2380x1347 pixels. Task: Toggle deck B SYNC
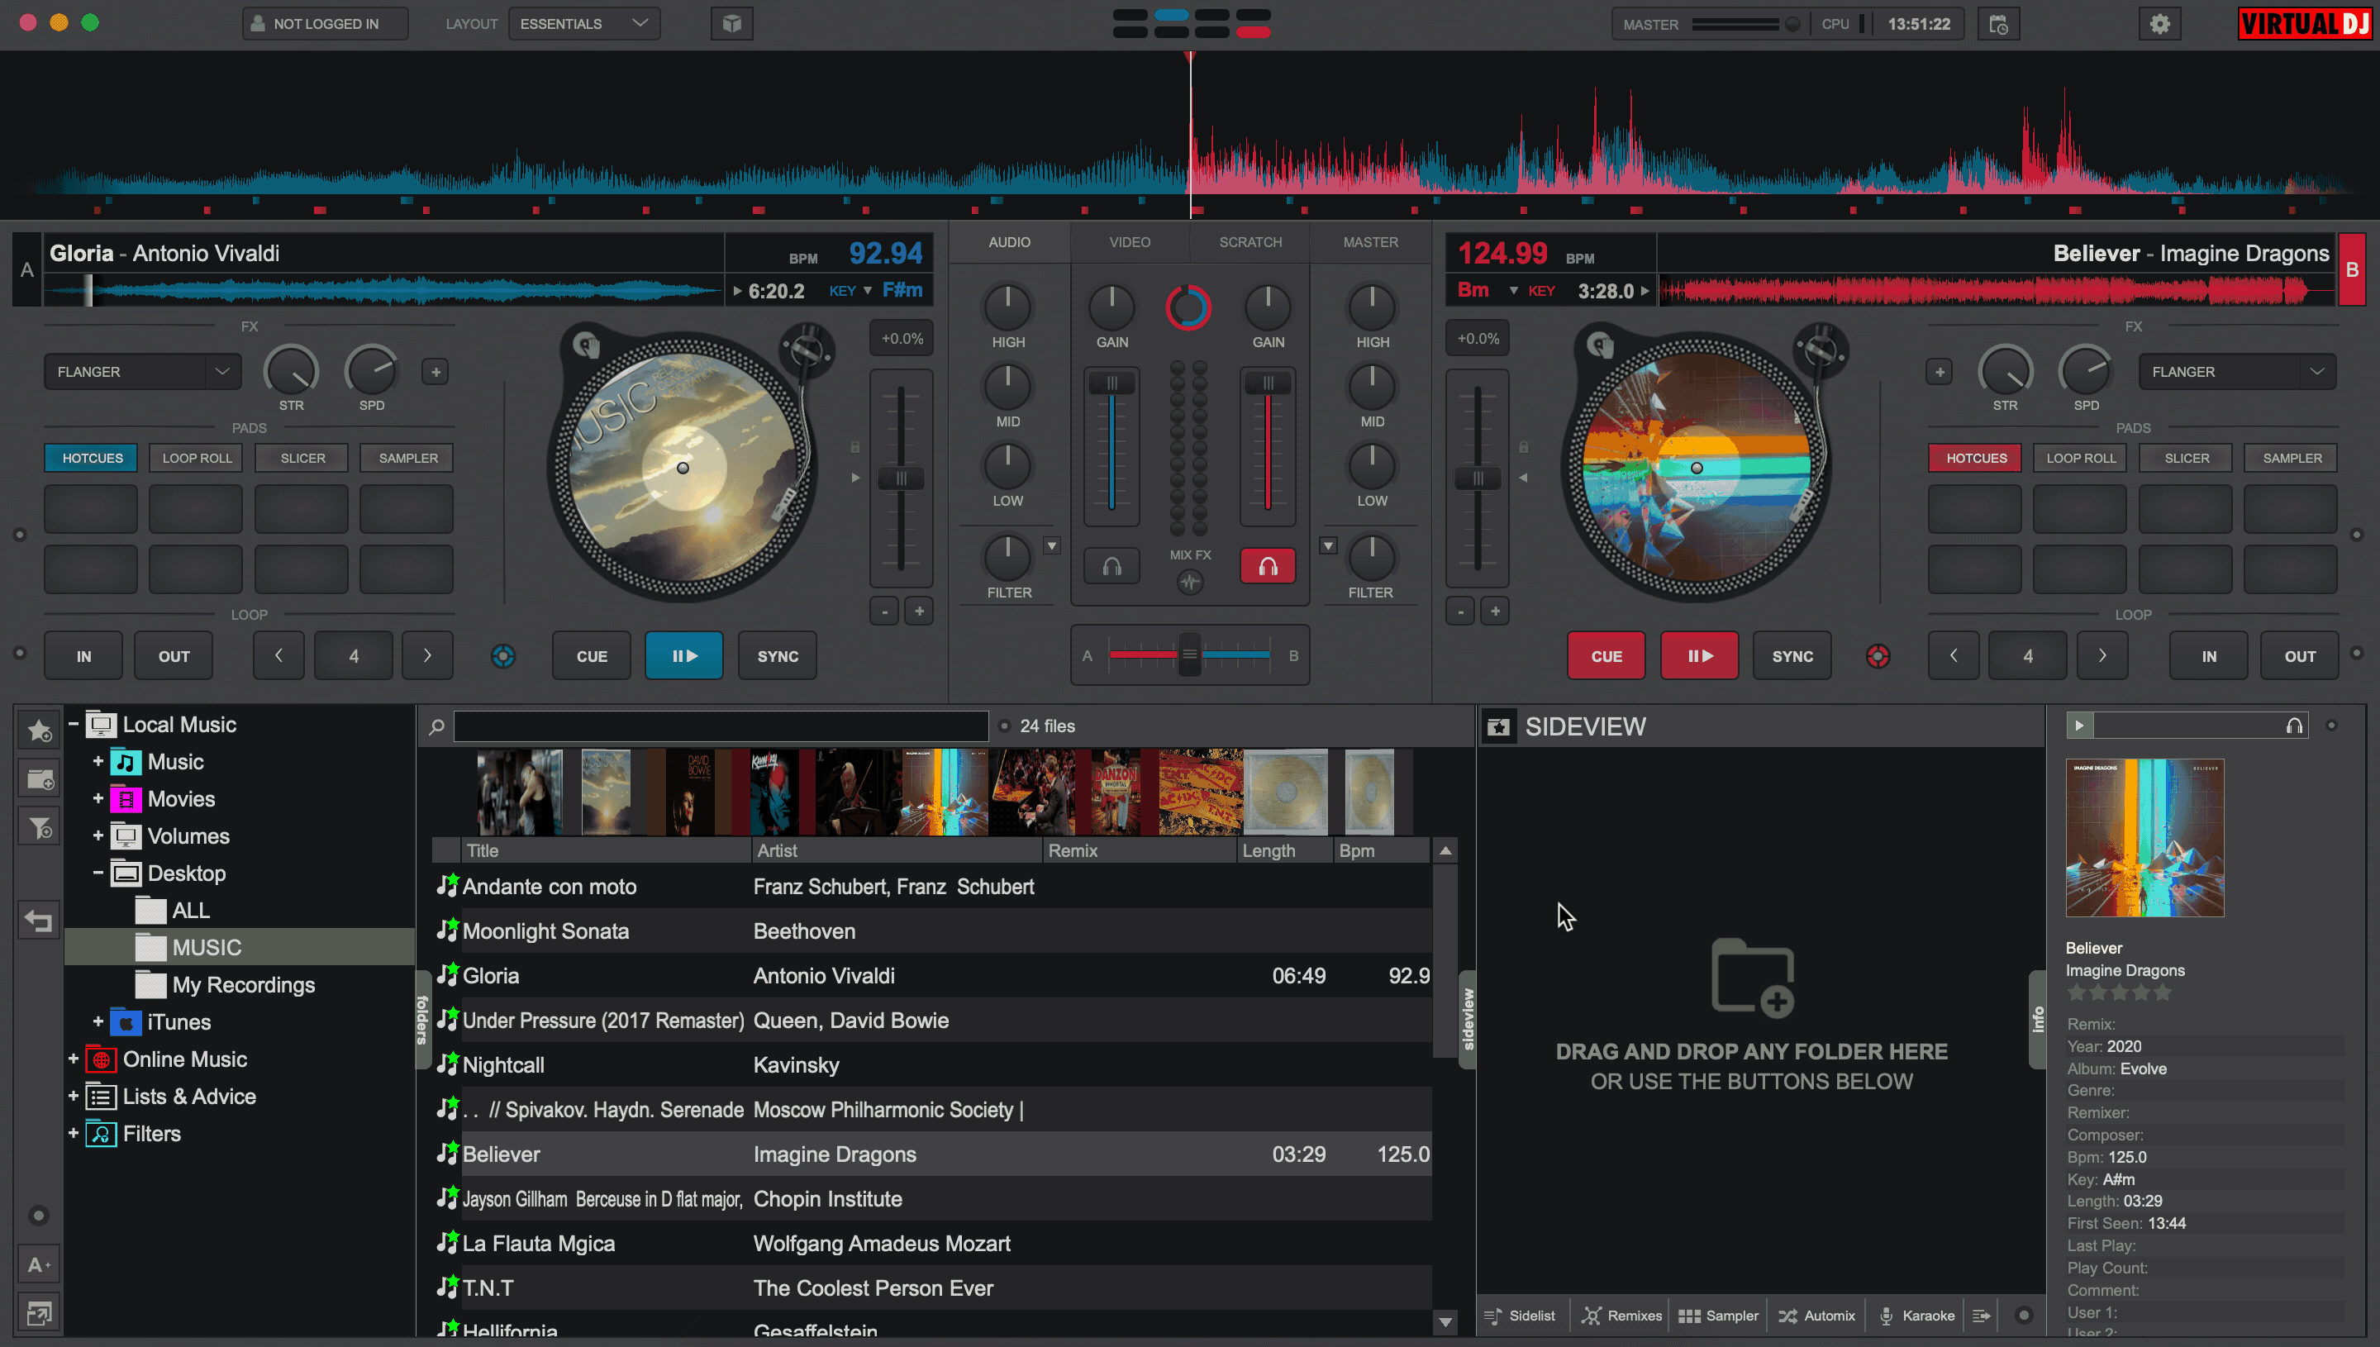1792,656
